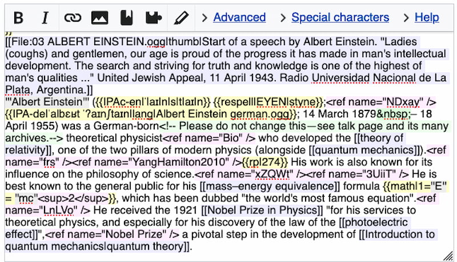Grab the textarea resize handle corner
Screen dimensions: 457x262
pos(448,256)
